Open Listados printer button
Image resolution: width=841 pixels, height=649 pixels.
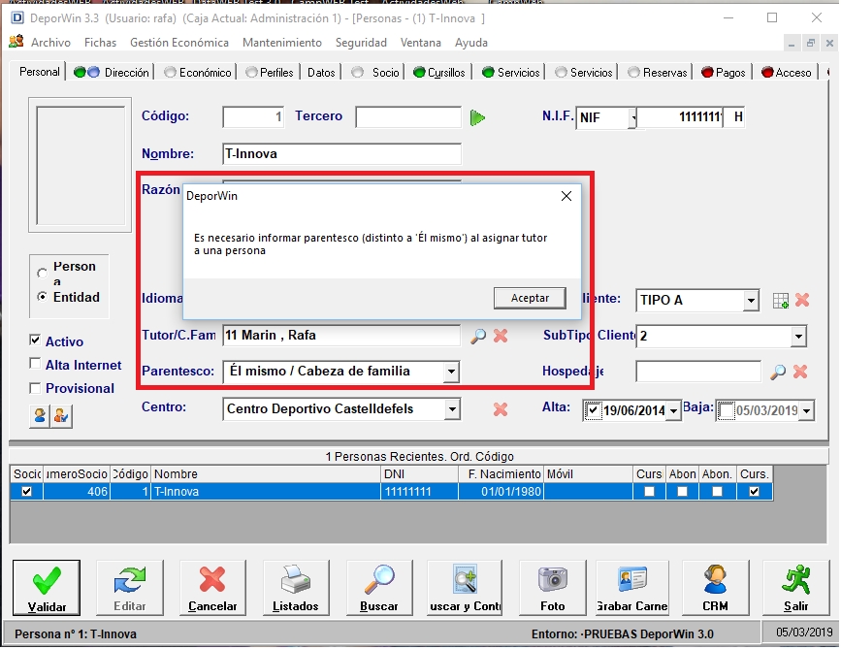click(296, 588)
